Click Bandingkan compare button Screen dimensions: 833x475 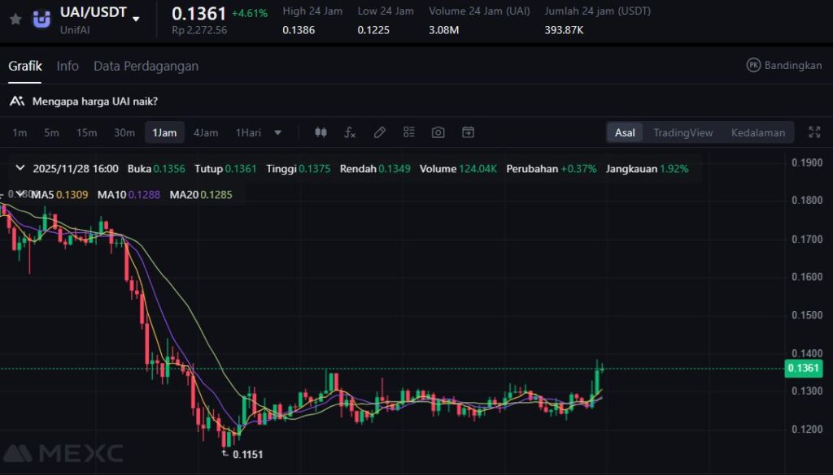[784, 65]
